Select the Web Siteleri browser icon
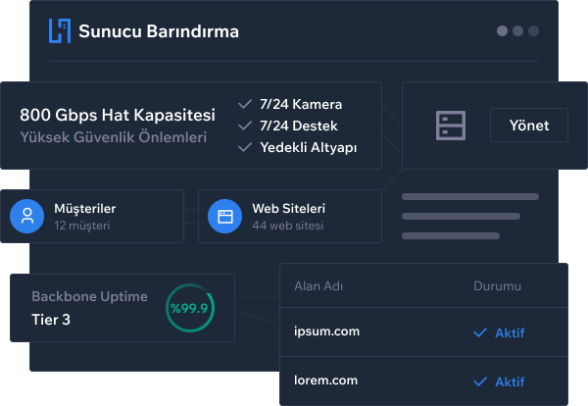Screen dimensions: 588x406 pos(225,216)
